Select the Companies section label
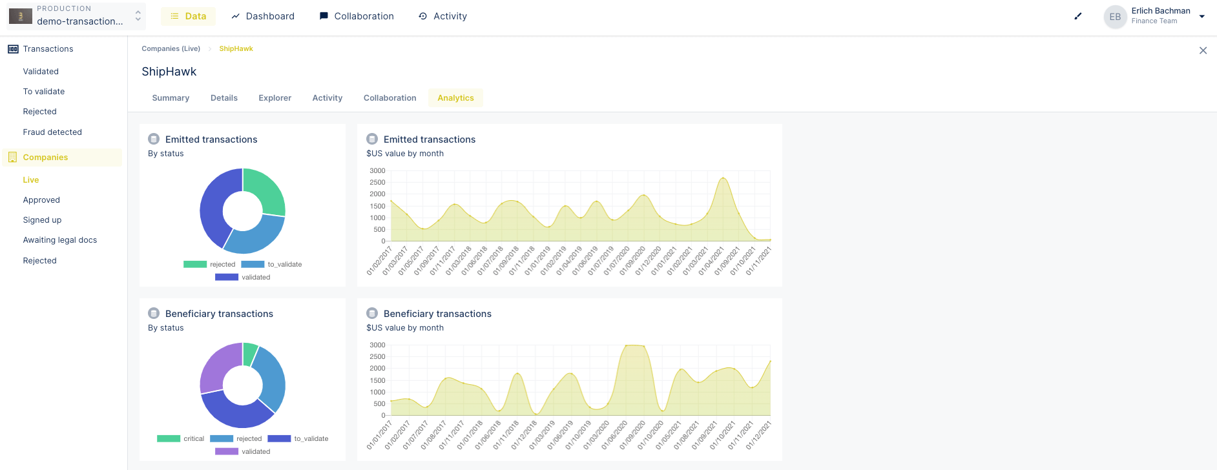Image resolution: width=1217 pixels, height=470 pixels. pyautogui.click(x=45, y=158)
